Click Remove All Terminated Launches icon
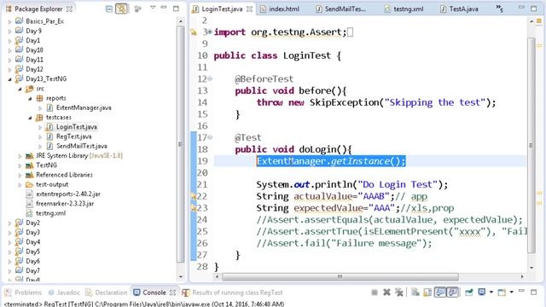 [x=399, y=293]
